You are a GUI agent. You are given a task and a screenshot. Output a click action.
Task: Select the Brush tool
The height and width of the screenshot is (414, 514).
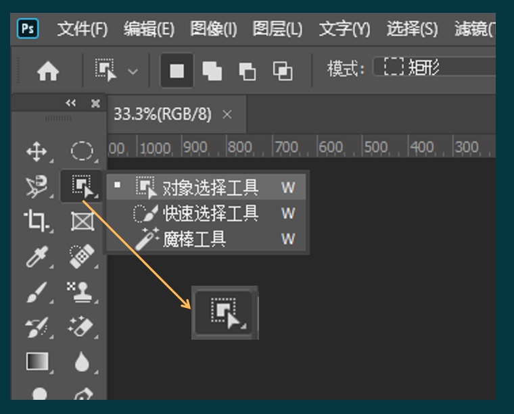tap(34, 292)
